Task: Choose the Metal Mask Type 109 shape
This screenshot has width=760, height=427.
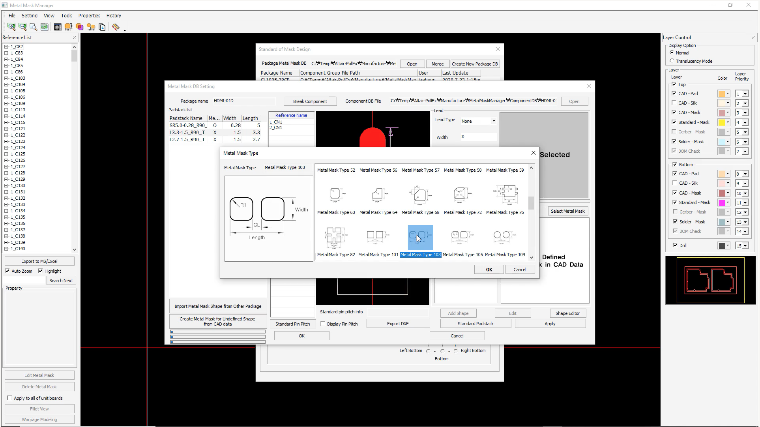Action: [505, 236]
